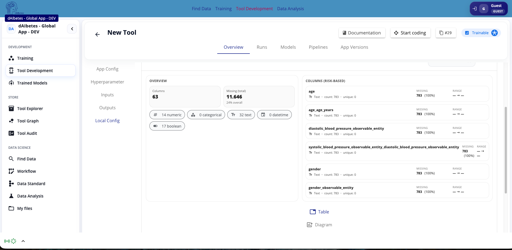The image size is (512, 250).
Task: Select App Config section
Action: point(107,69)
